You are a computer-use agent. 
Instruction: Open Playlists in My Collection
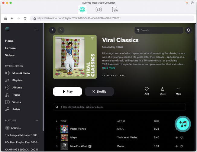pos(14,80)
